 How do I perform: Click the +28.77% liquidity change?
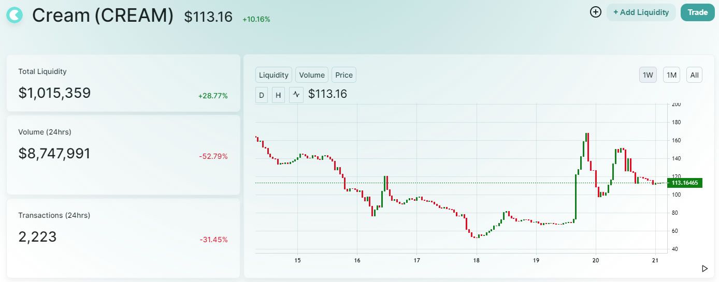click(x=213, y=96)
